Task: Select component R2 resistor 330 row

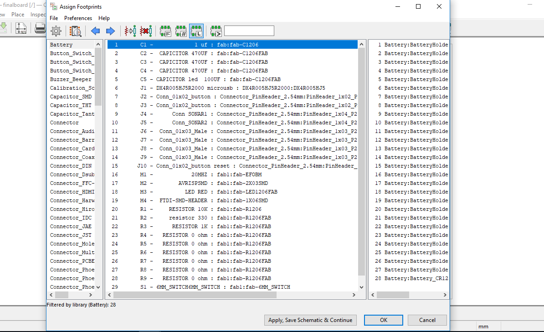Action: [x=232, y=218]
